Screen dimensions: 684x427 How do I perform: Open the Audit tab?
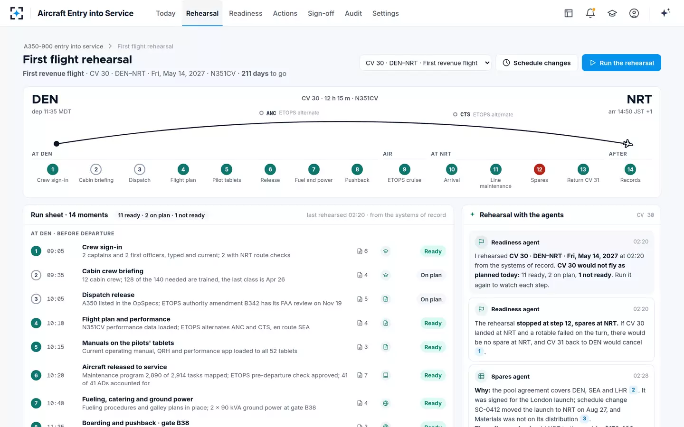(353, 13)
